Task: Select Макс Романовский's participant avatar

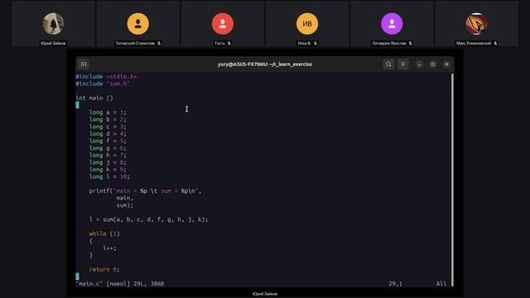Action: coord(476,24)
